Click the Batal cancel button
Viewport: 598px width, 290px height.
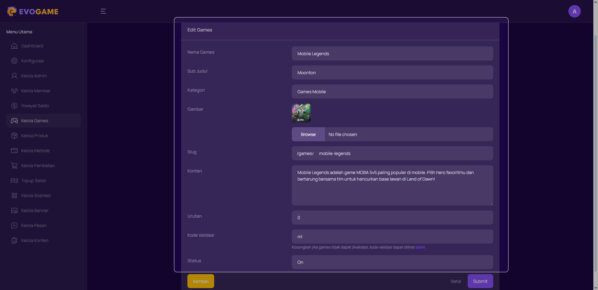click(456, 281)
